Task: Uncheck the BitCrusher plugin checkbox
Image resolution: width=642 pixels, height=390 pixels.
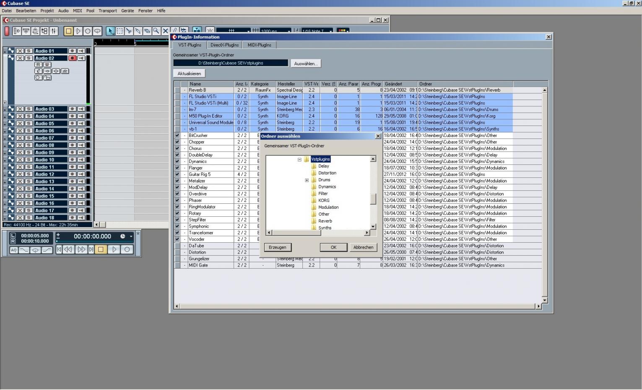Action: tap(177, 136)
